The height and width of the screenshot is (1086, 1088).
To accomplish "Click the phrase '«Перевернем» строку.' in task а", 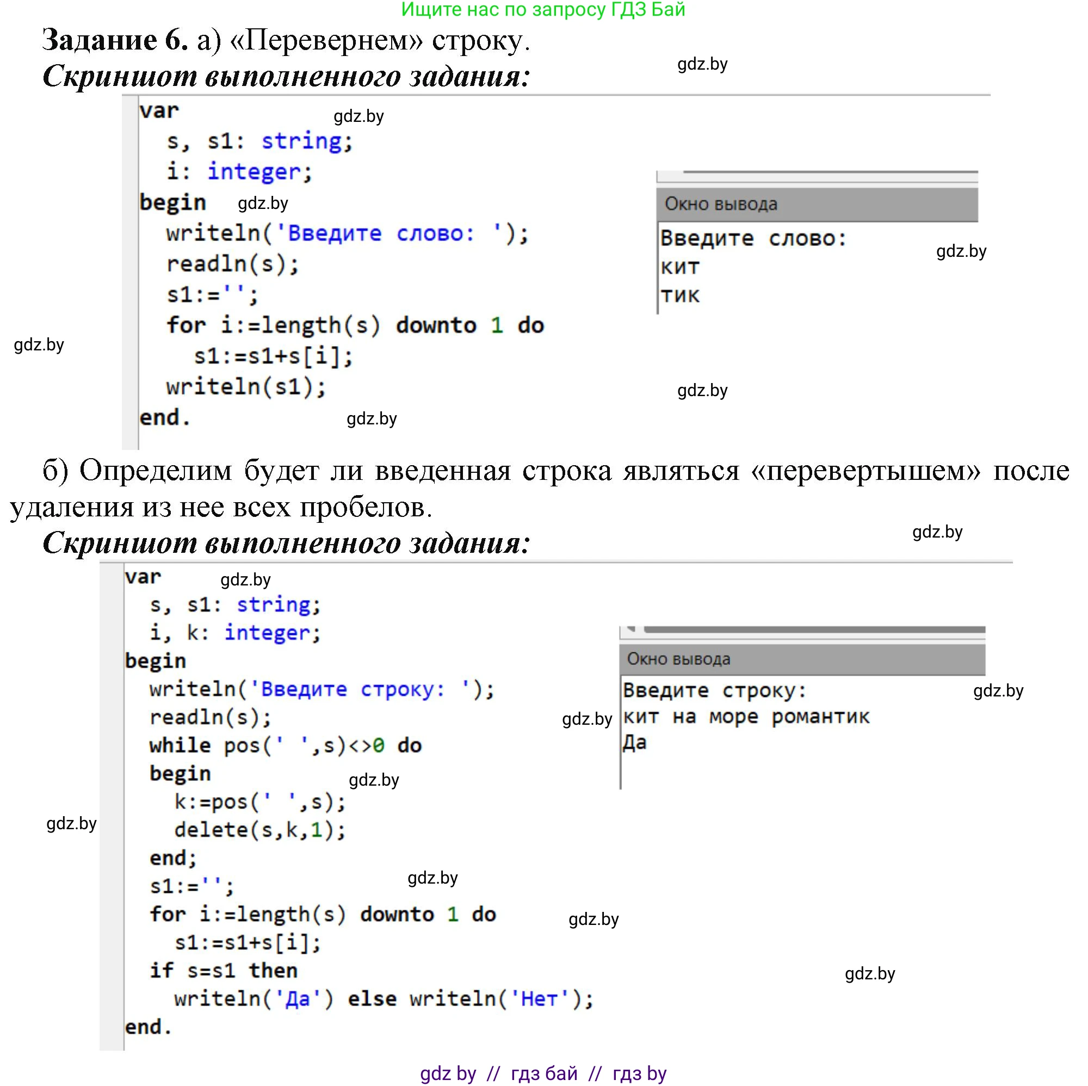I will point(380,41).
